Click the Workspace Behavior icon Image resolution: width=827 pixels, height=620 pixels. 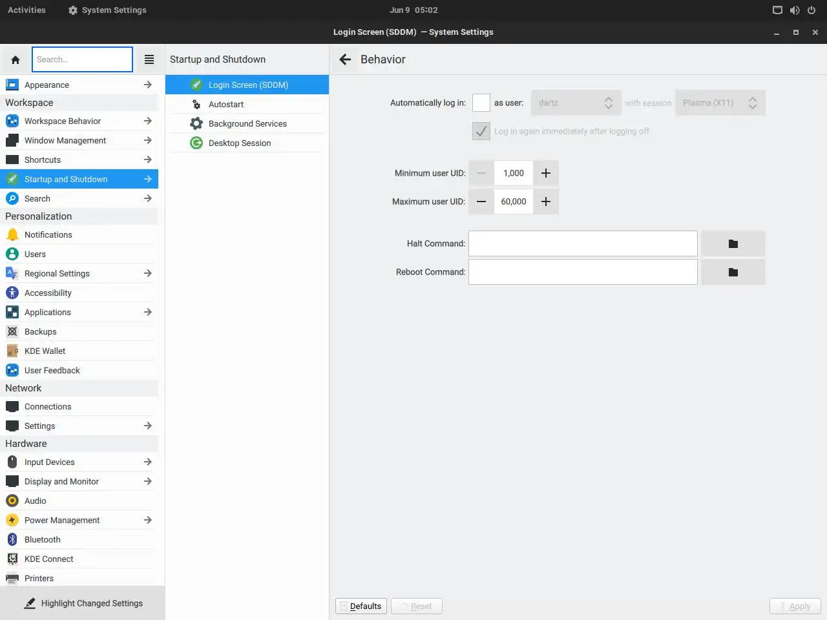[x=12, y=121]
